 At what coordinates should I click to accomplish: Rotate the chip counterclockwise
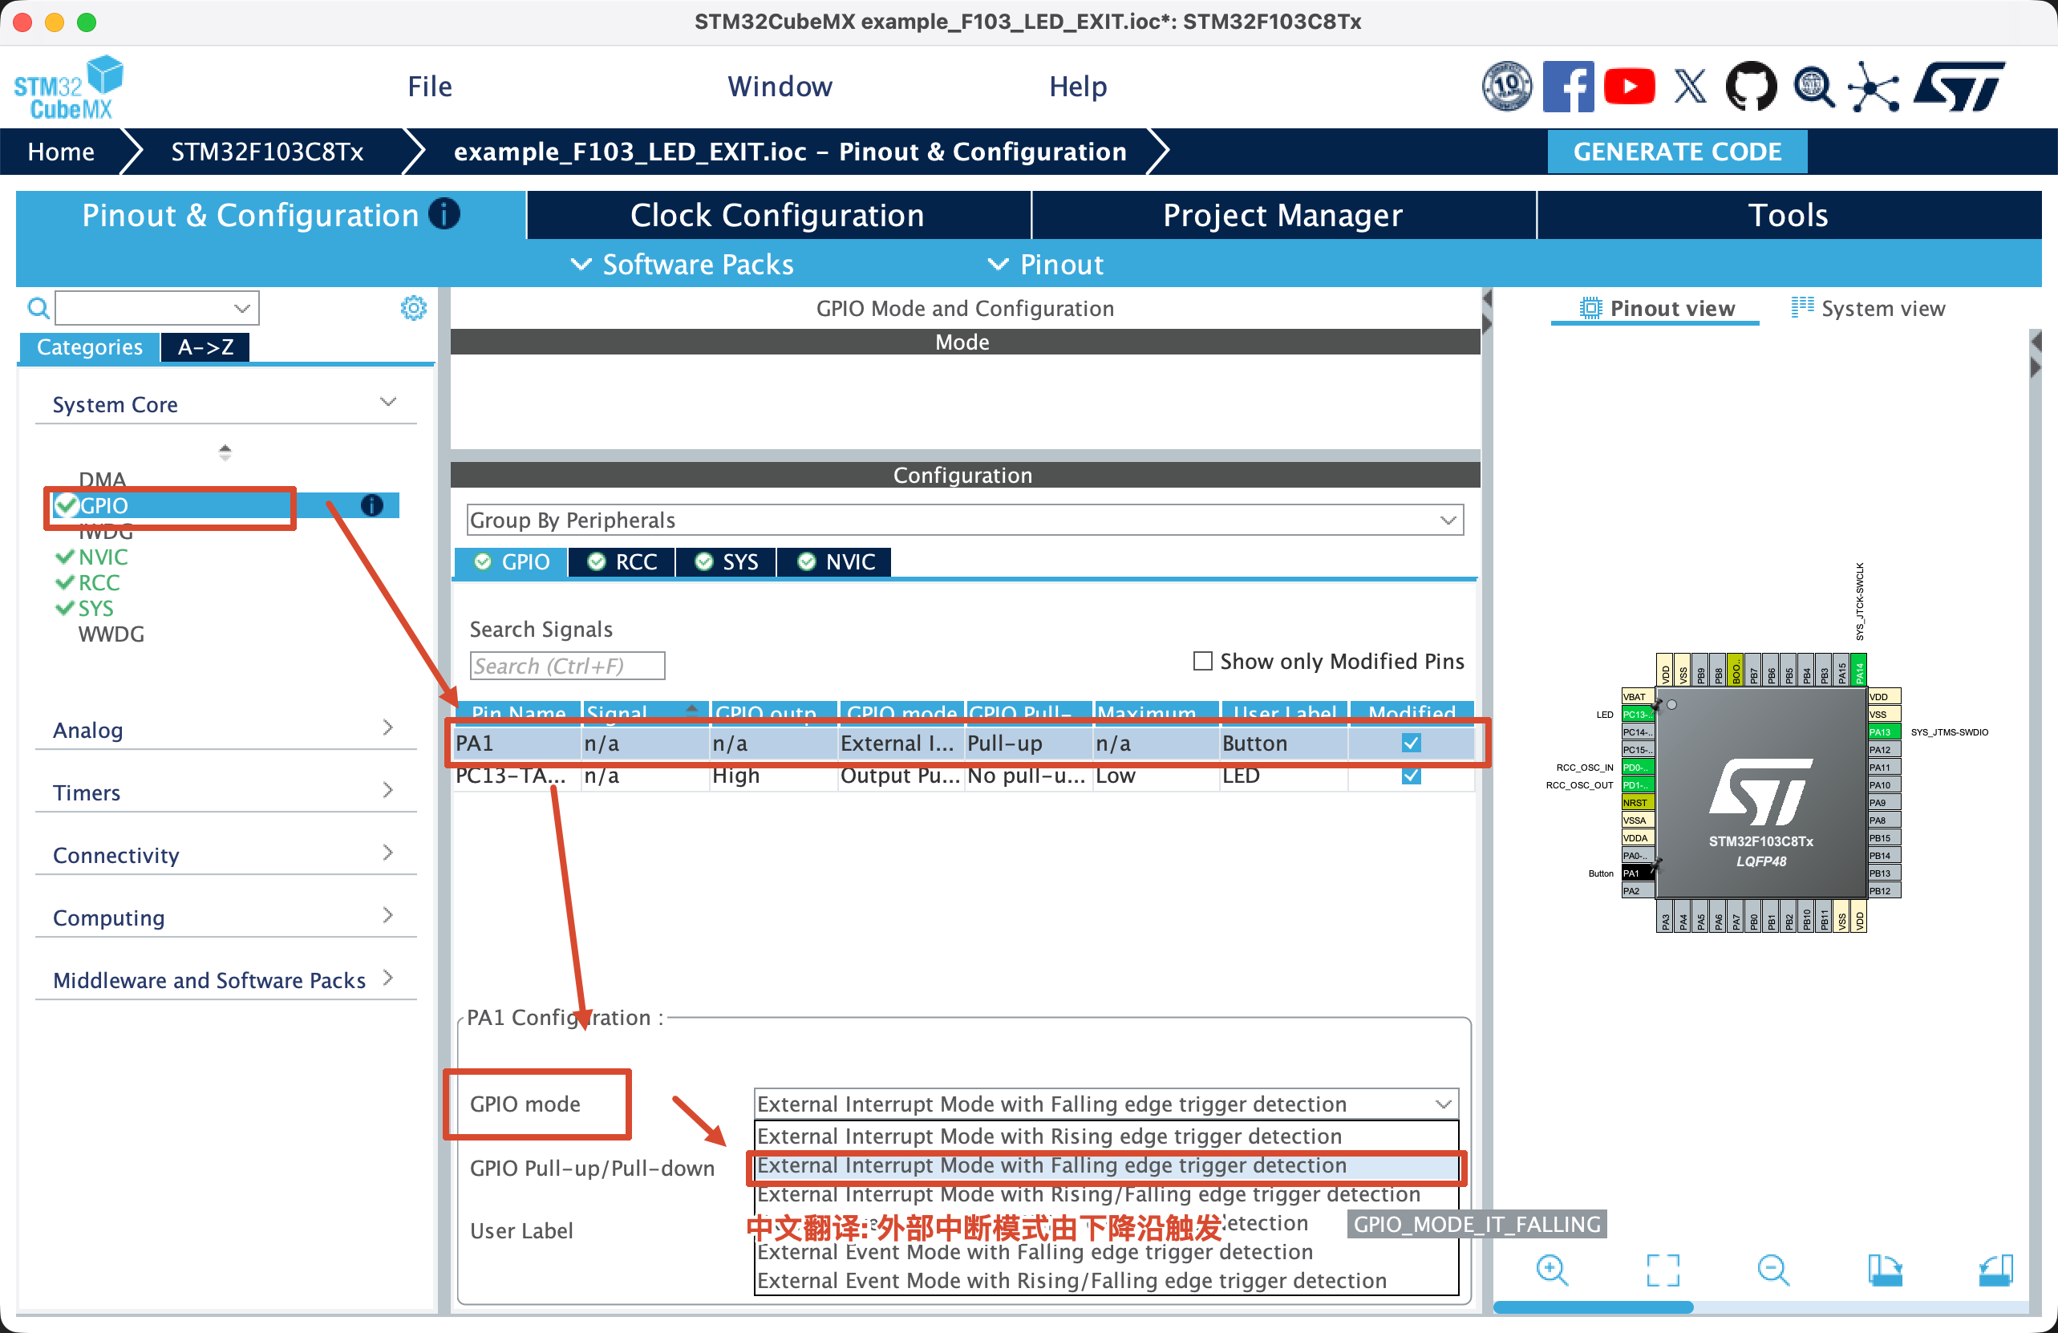click(1995, 1270)
